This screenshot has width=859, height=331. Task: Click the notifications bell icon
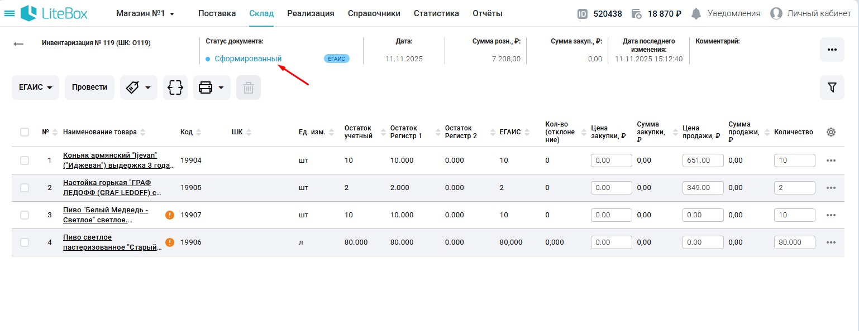tap(696, 13)
